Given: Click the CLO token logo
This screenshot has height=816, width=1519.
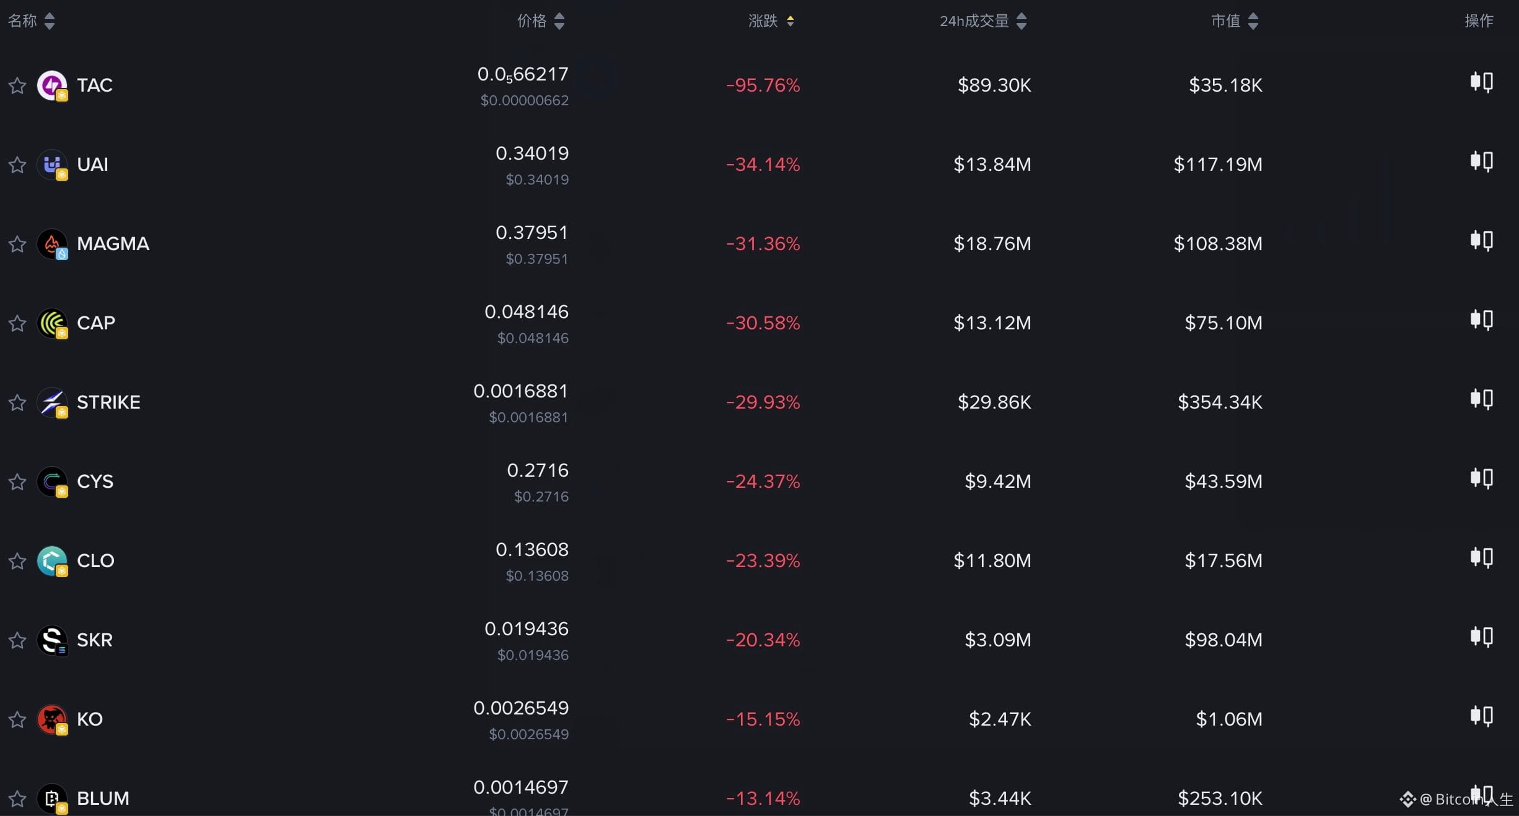Looking at the screenshot, I should 52,561.
